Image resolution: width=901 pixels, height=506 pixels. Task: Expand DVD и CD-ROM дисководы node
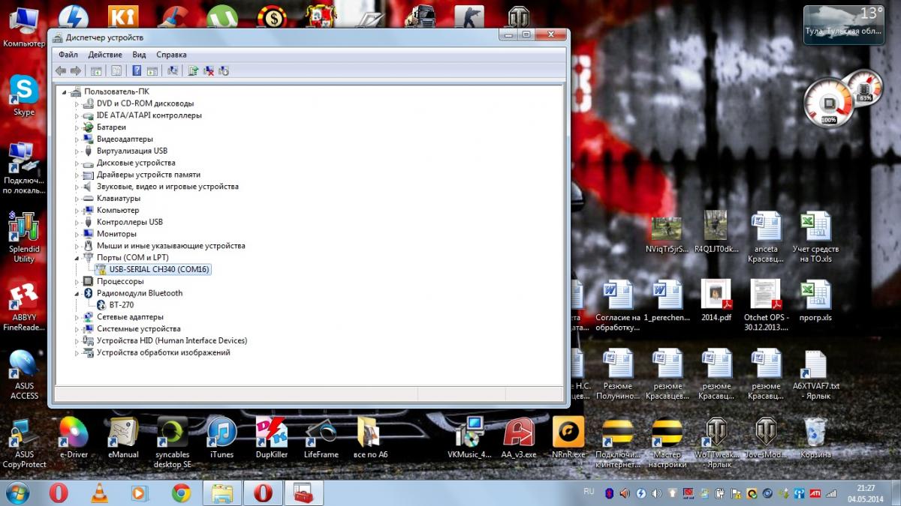pos(77,103)
